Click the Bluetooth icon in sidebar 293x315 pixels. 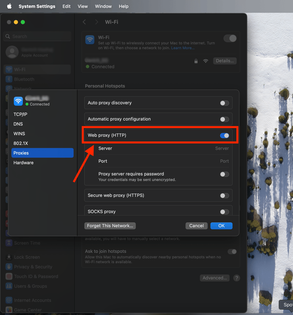click(9, 79)
